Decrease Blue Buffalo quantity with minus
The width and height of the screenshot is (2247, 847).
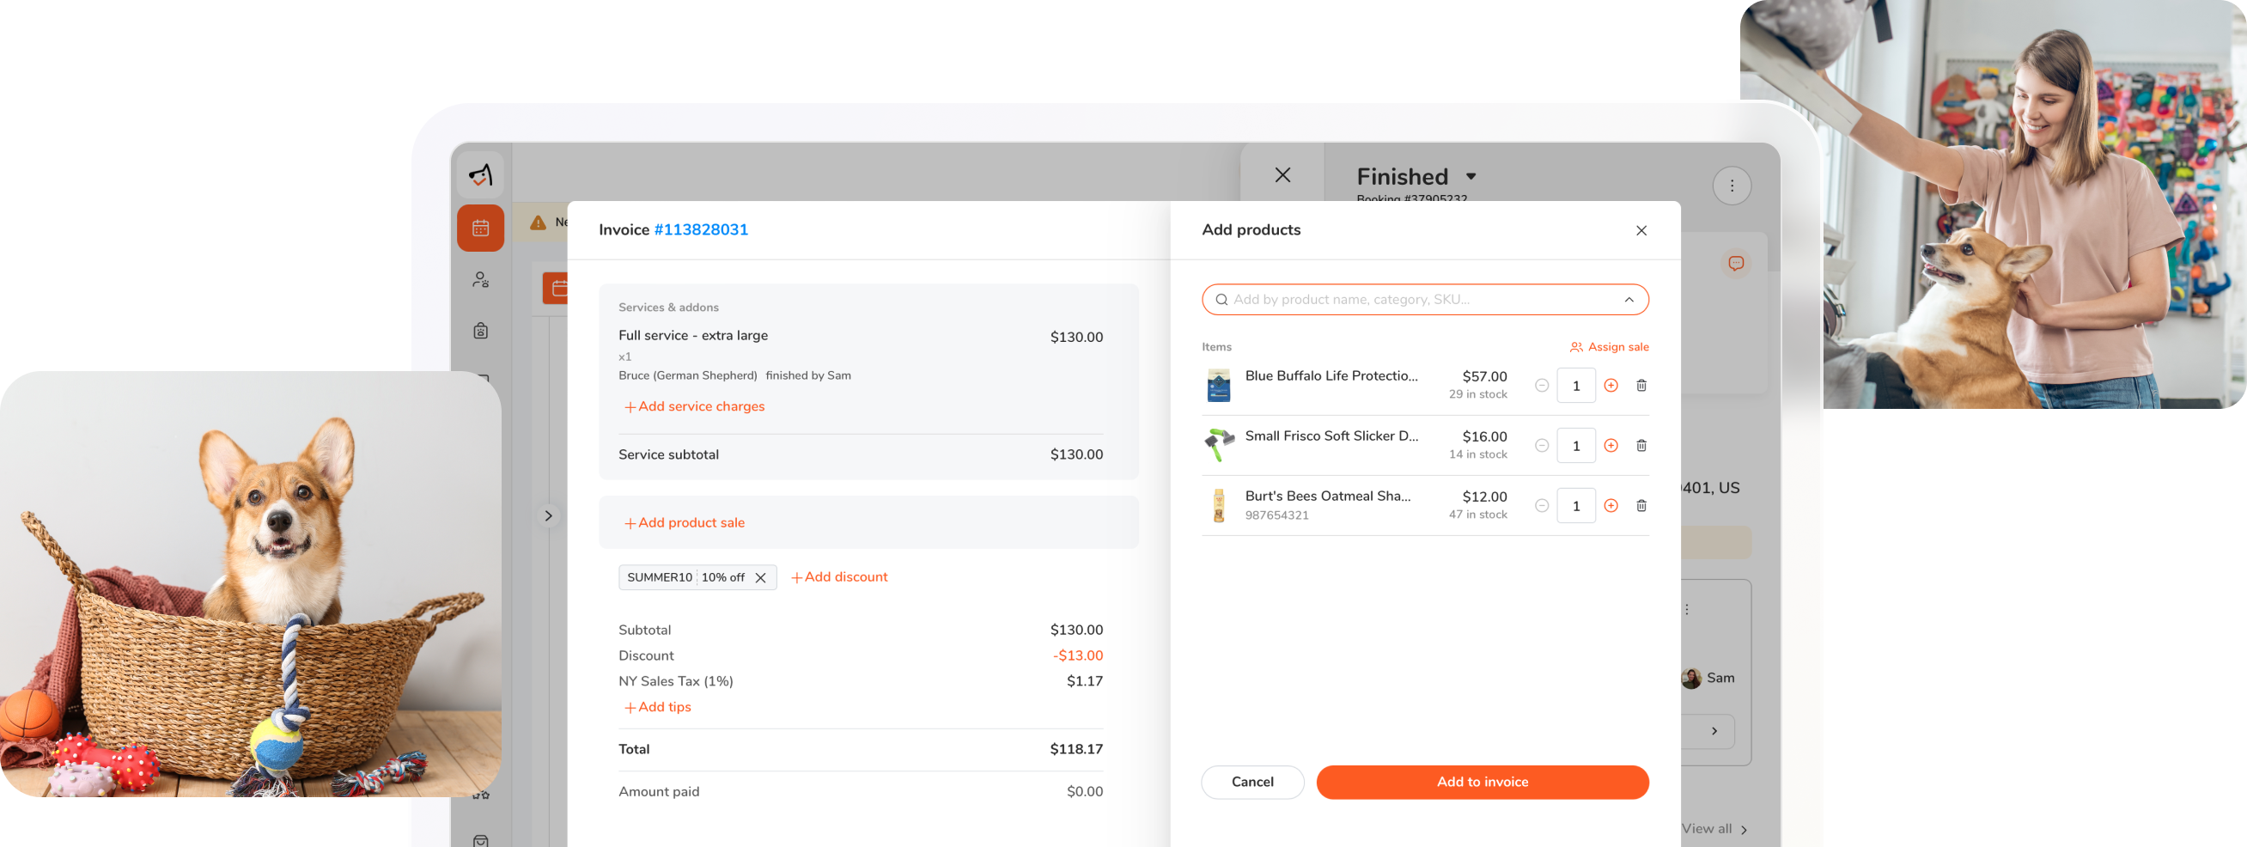pos(1541,386)
